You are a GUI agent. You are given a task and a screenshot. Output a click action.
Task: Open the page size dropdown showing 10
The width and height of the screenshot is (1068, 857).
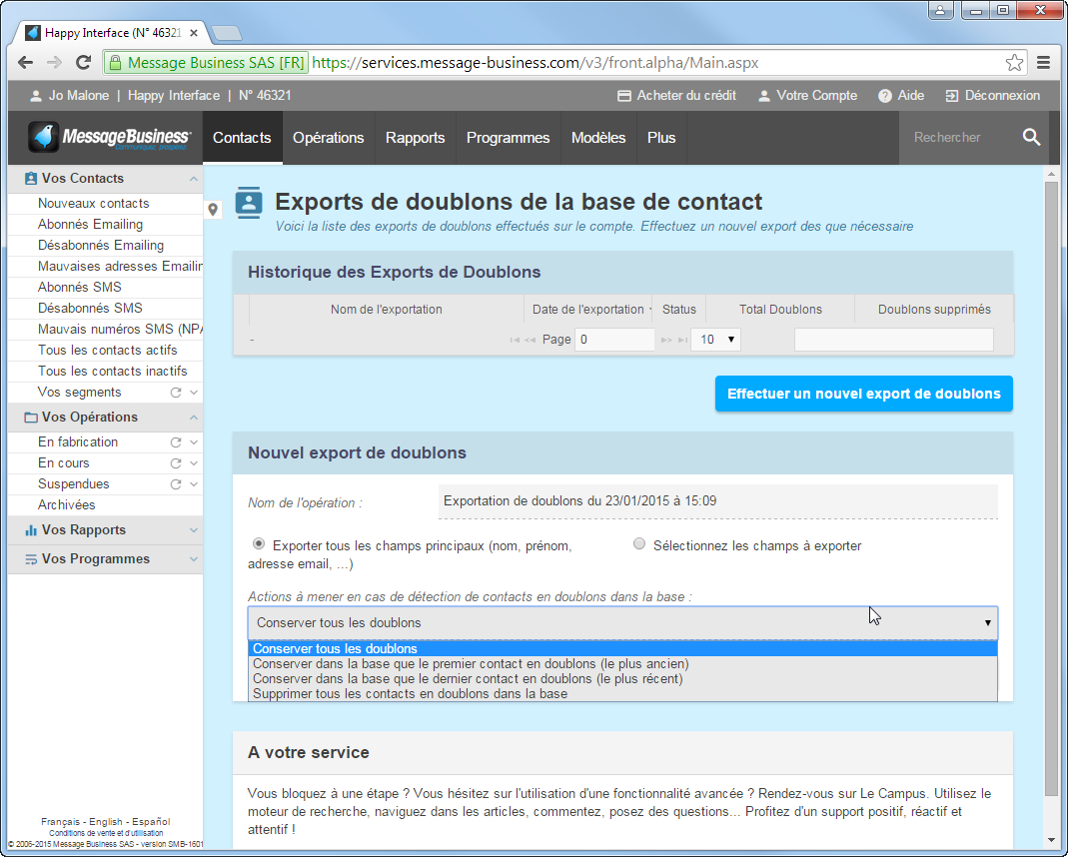click(715, 340)
